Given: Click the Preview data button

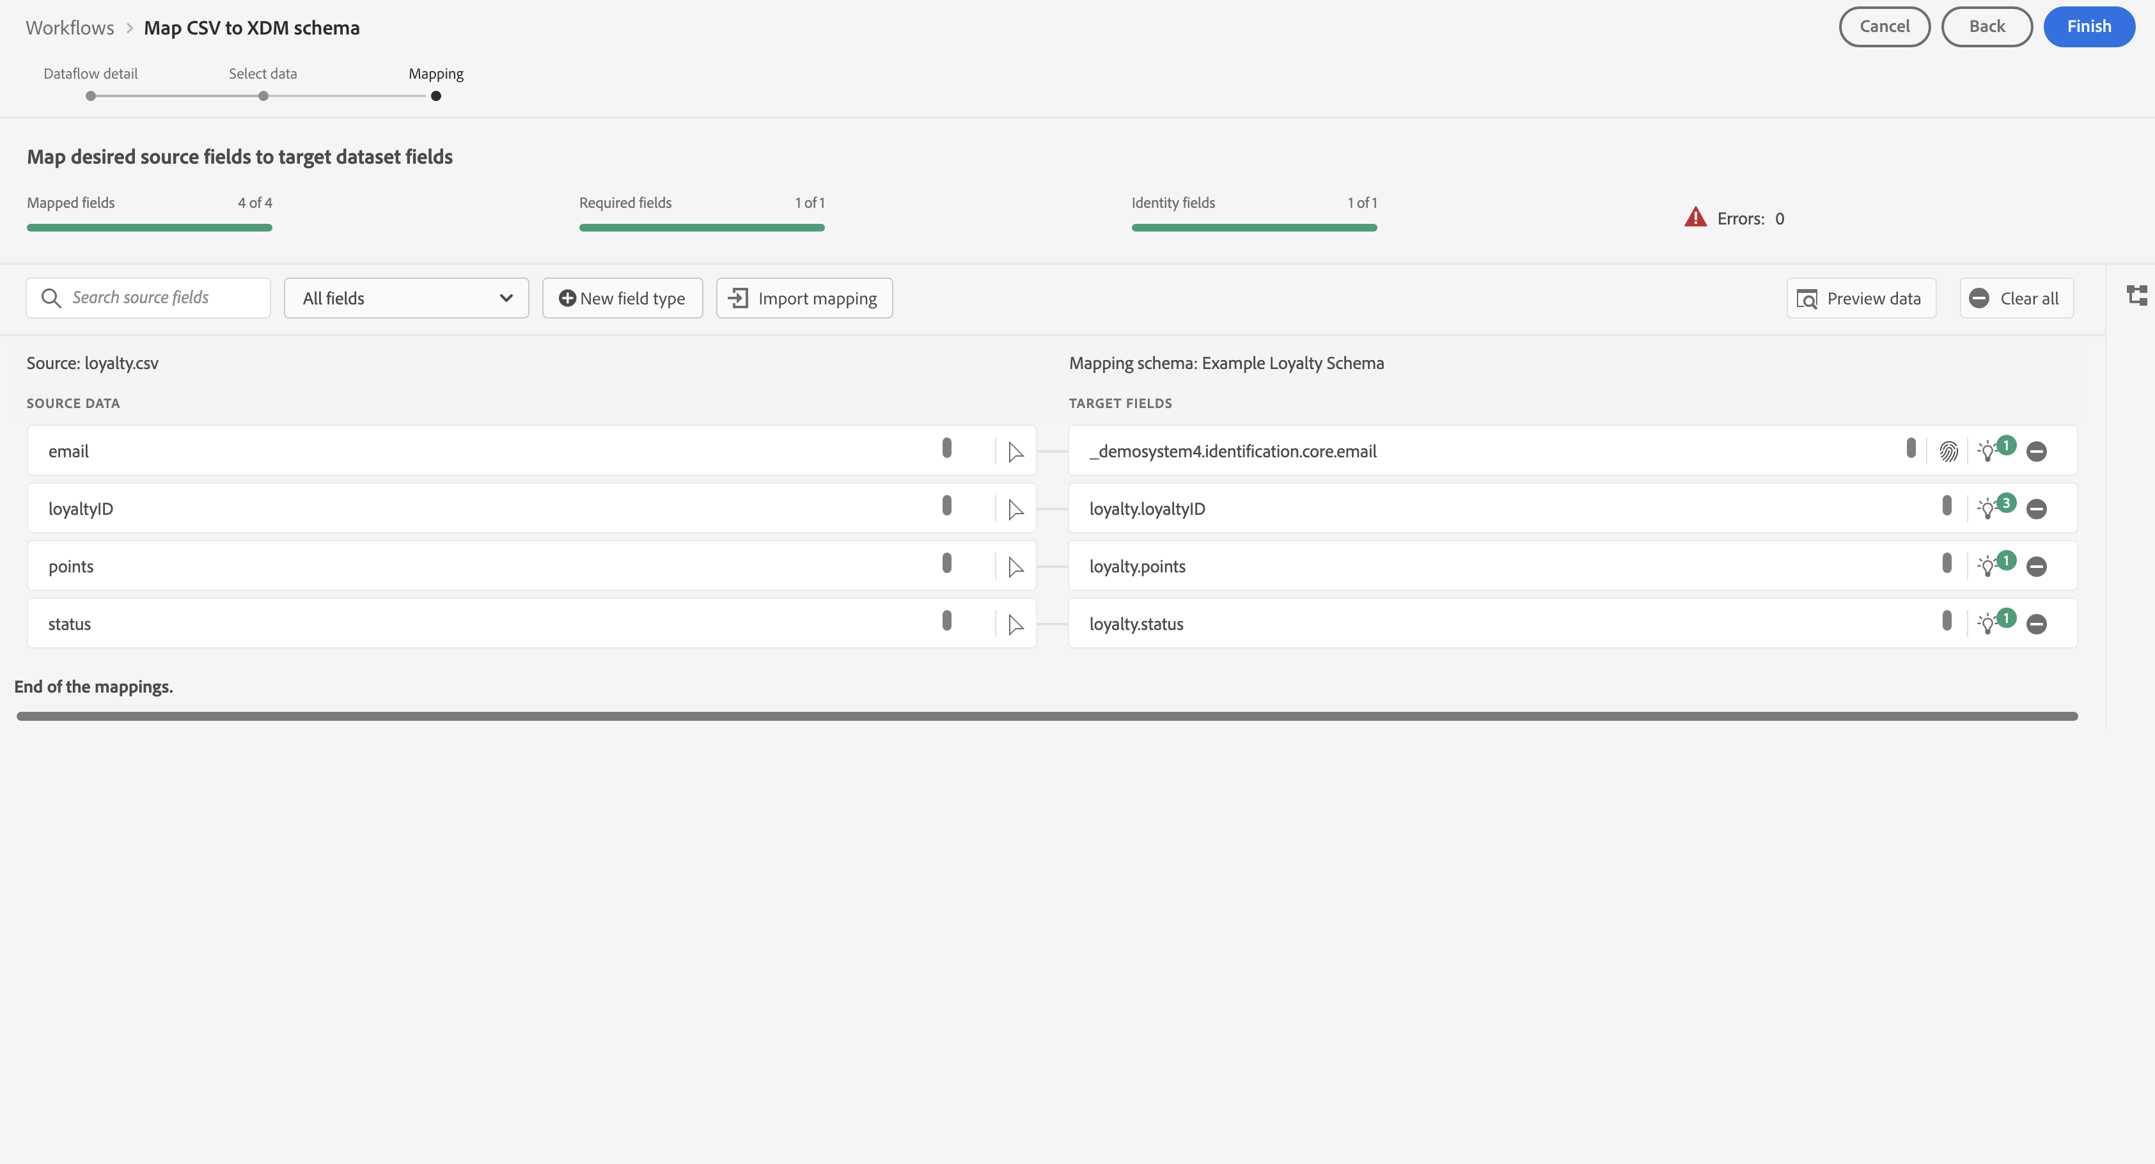Looking at the screenshot, I should pos(1861,299).
